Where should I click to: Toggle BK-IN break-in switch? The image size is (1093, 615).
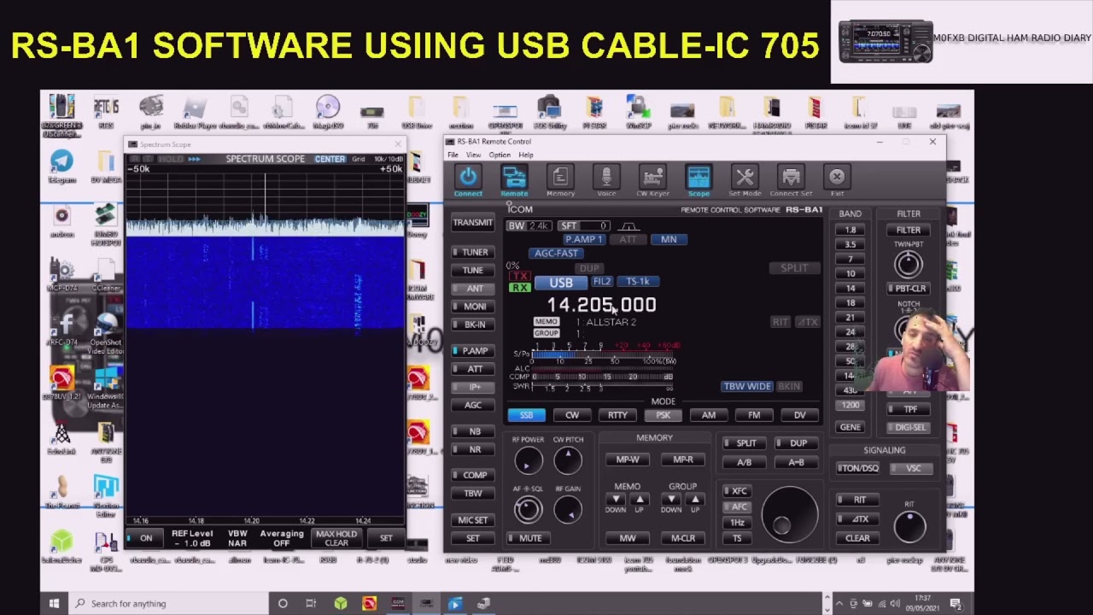471,325
